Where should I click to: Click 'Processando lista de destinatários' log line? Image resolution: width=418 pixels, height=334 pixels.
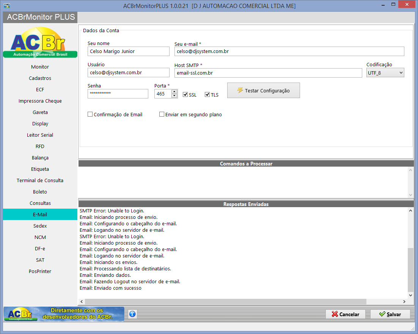click(125, 268)
